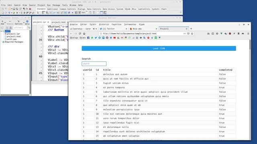257x144 pixels.
Task: Show sidebars in the browser toolbar
Action: coord(213,34)
